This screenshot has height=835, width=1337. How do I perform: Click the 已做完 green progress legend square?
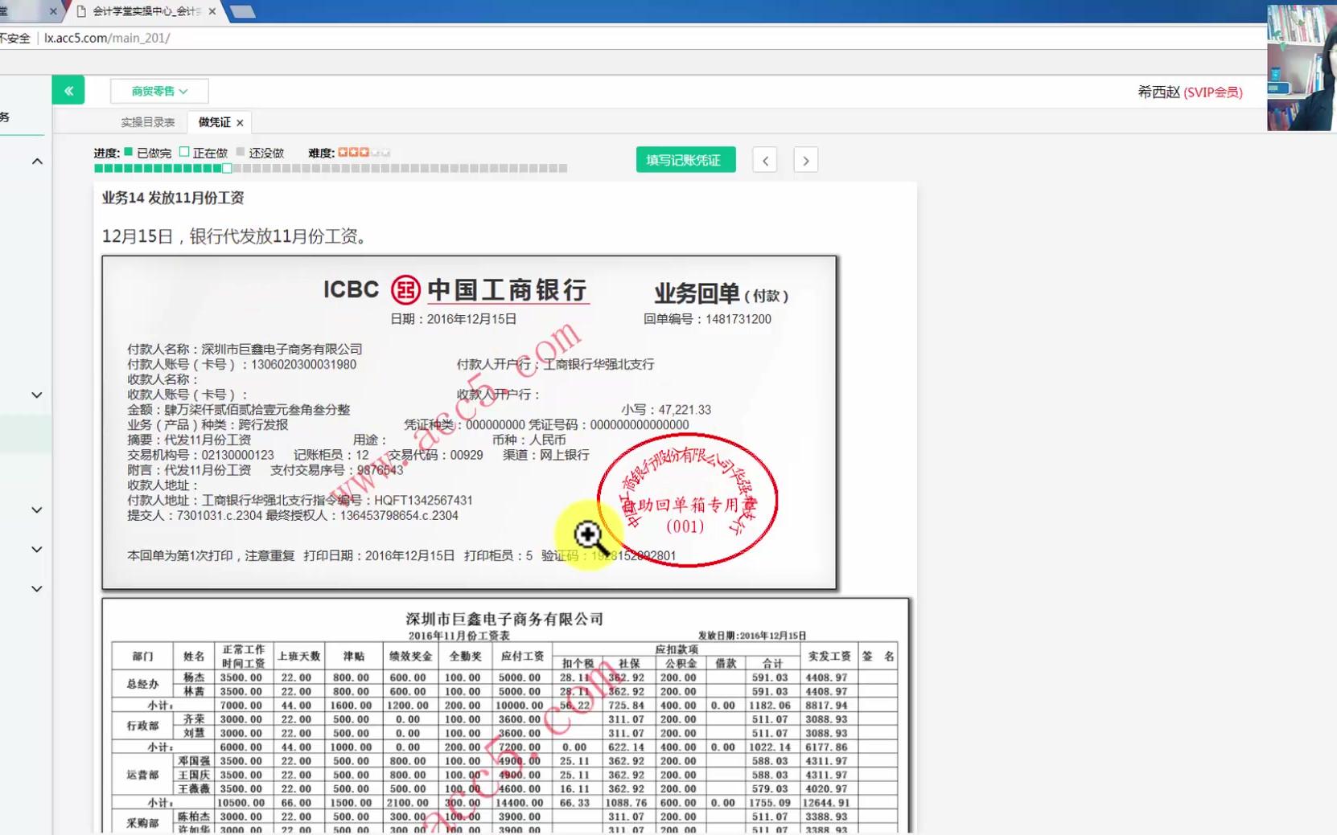pos(126,151)
